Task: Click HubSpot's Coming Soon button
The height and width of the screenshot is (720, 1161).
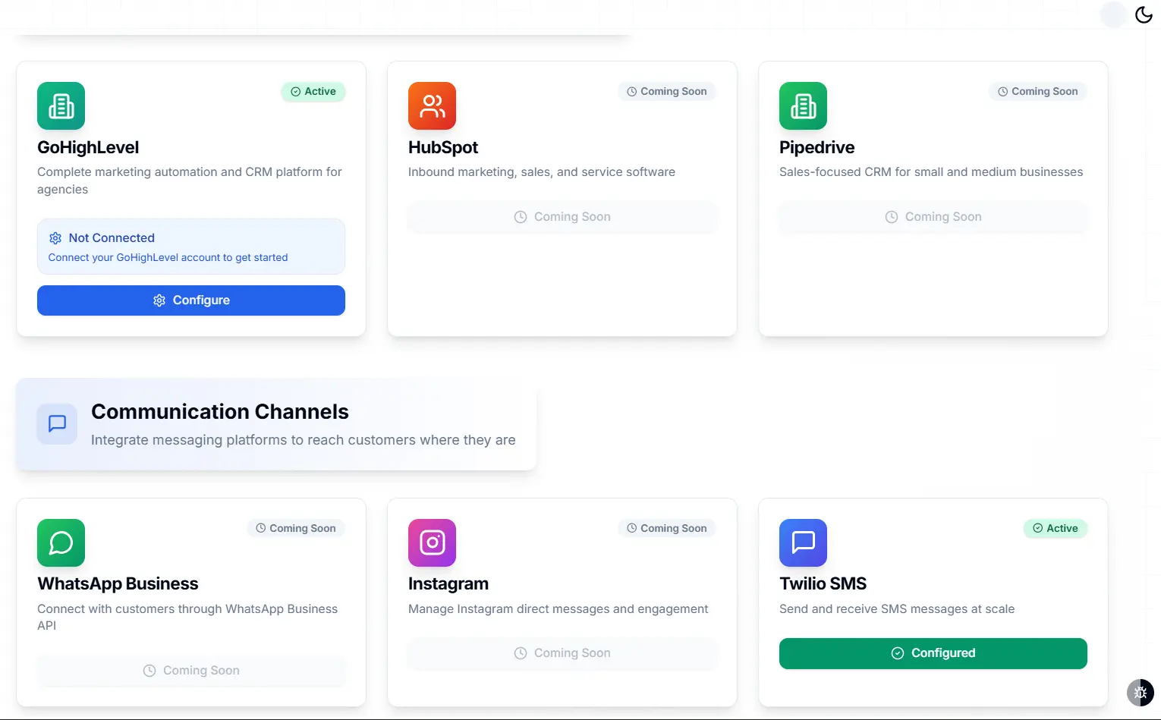Action: click(562, 217)
